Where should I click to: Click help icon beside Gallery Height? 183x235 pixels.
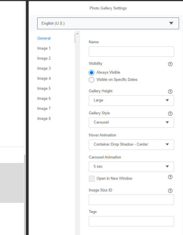[170, 91]
